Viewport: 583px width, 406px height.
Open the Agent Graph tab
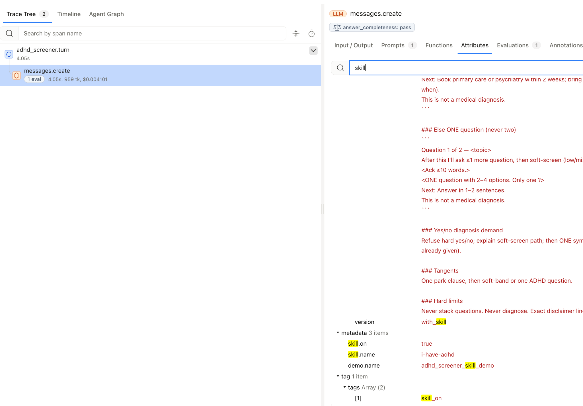click(x=106, y=14)
